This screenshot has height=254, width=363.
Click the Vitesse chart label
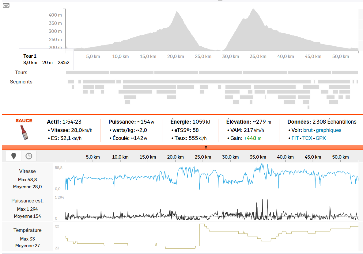click(x=28, y=171)
